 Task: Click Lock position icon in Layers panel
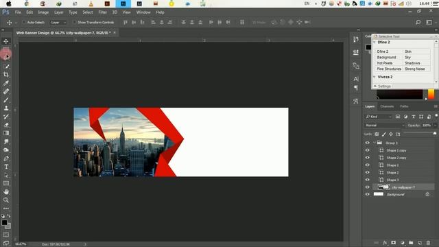[x=391, y=134]
